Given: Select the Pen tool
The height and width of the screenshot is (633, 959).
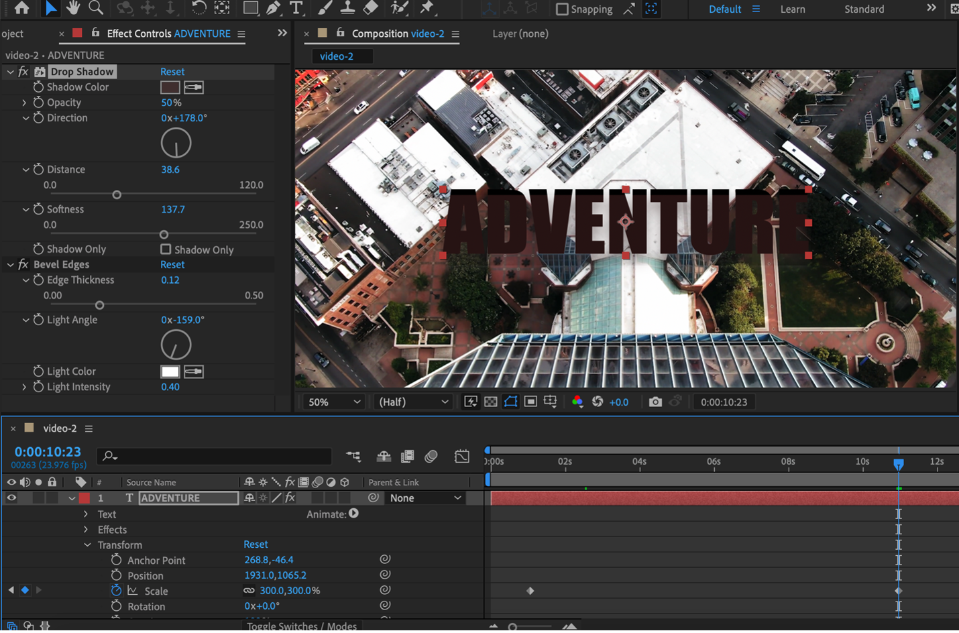Looking at the screenshot, I should pos(273,8).
